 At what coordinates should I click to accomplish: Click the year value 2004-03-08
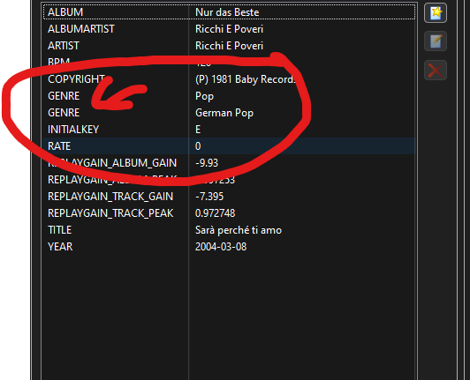pyautogui.click(x=221, y=247)
